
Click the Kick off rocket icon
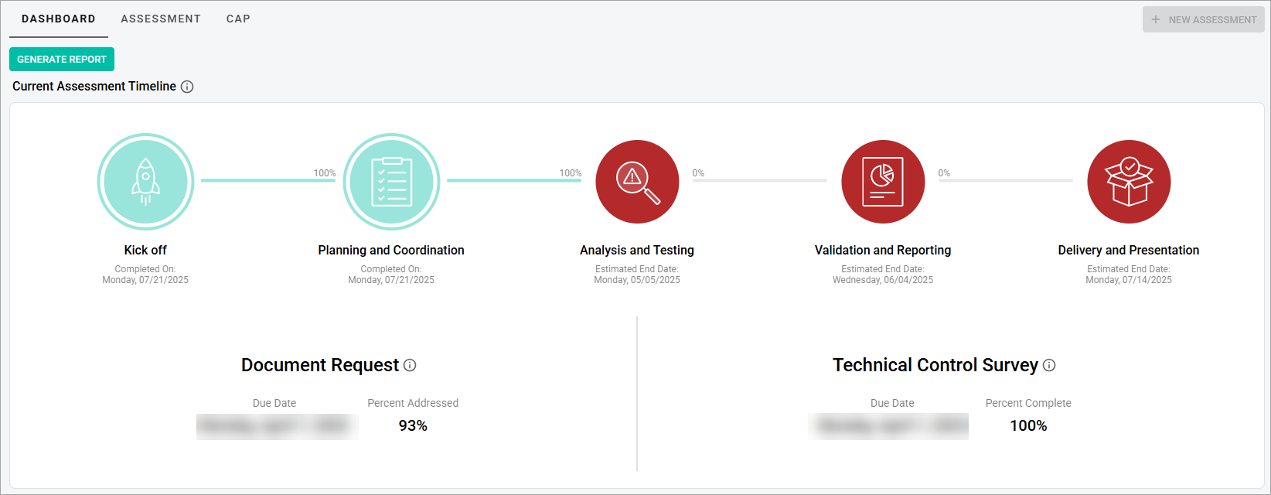tap(145, 181)
